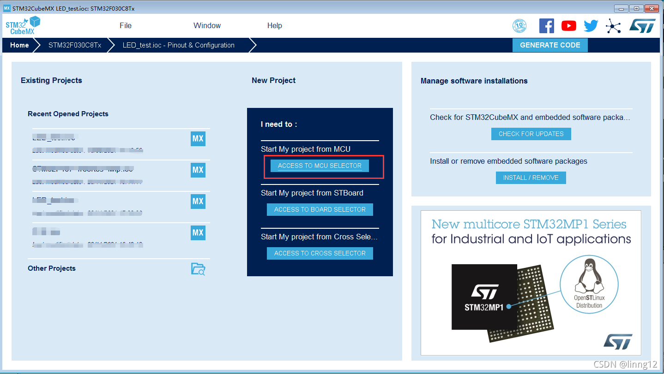The image size is (664, 374).
Task: Click 'Start My project from STBoard' text
Action: click(x=312, y=193)
